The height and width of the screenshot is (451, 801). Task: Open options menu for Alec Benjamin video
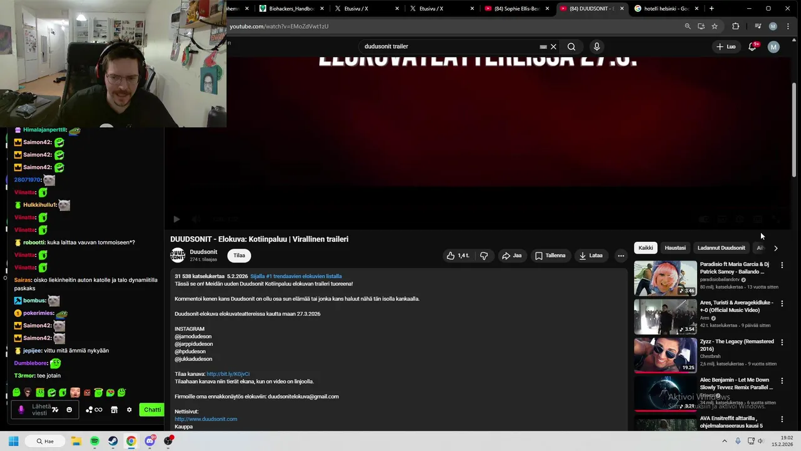(782, 380)
